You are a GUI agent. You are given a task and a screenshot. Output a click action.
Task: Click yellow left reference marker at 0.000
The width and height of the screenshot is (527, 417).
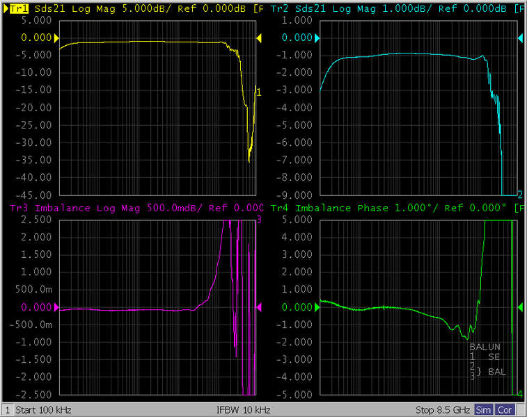(x=56, y=38)
